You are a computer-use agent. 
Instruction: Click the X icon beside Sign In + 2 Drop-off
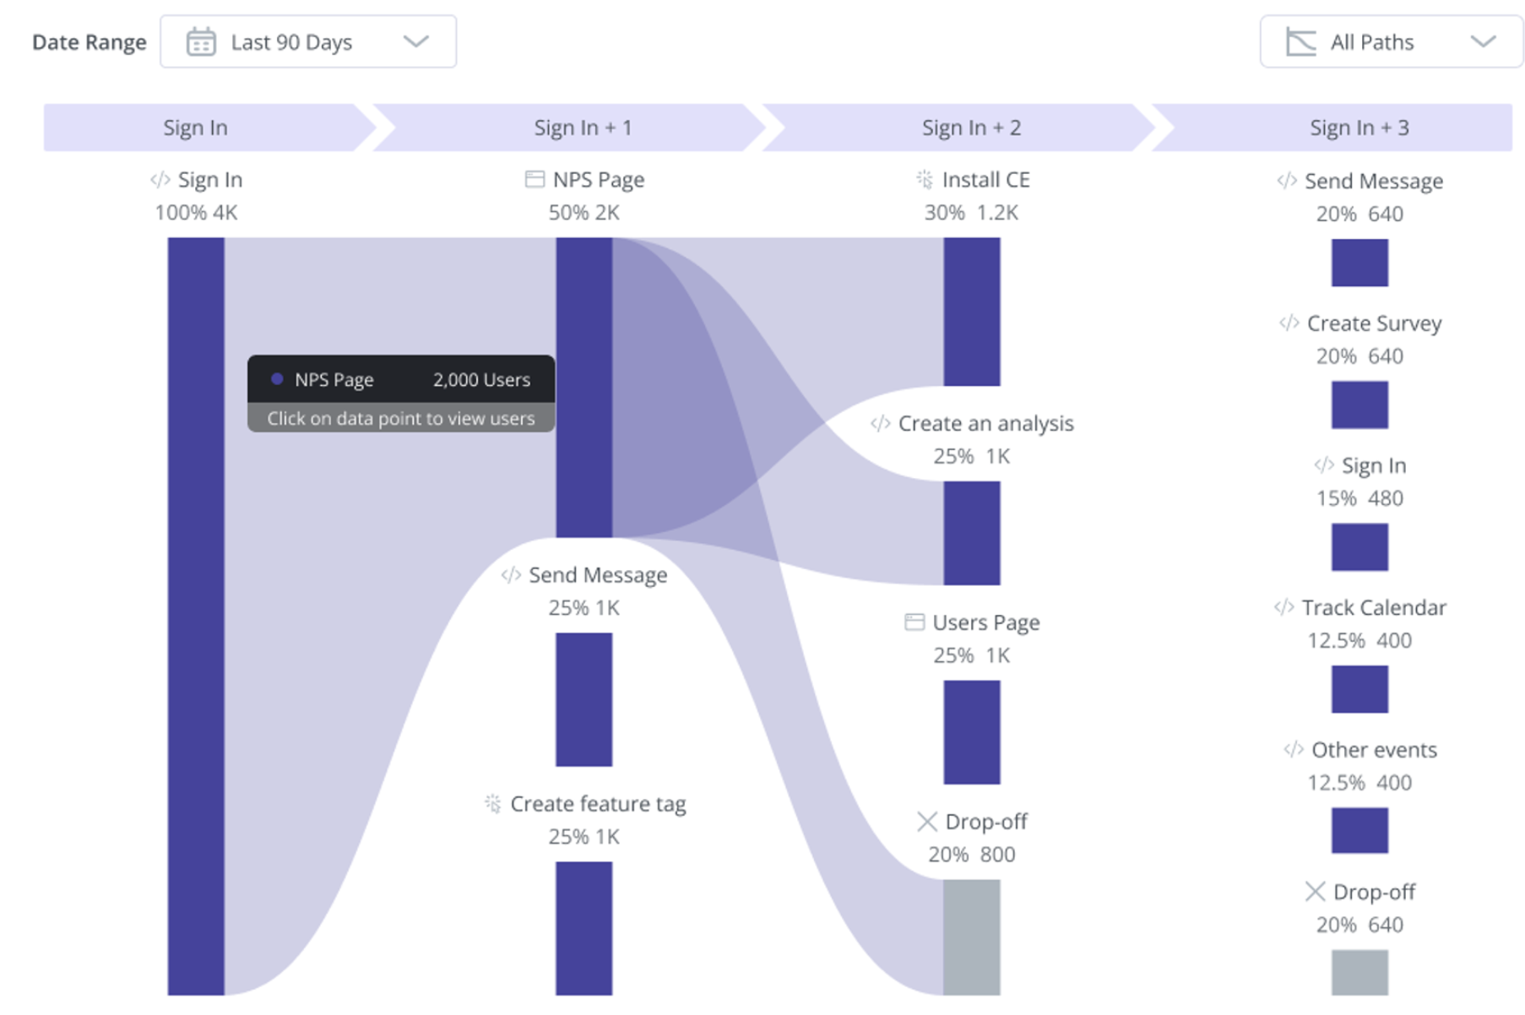[x=926, y=822]
